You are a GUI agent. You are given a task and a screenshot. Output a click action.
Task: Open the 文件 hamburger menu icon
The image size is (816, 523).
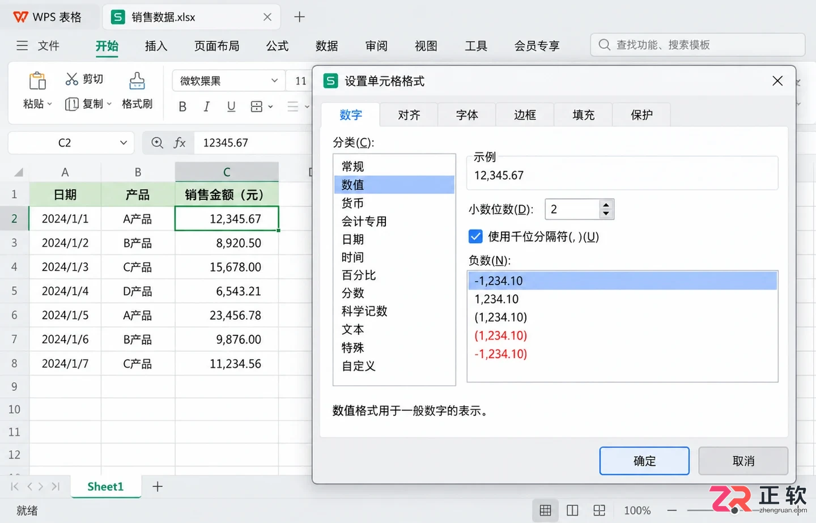tap(22, 46)
